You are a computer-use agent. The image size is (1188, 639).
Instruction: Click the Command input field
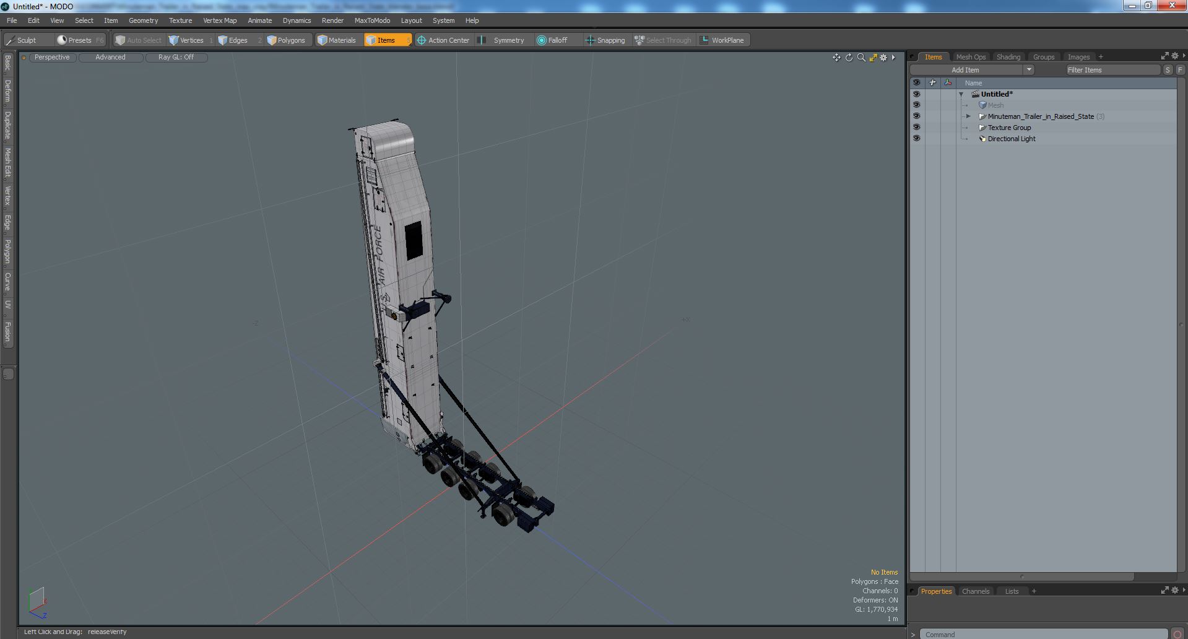[x=1044, y=634]
